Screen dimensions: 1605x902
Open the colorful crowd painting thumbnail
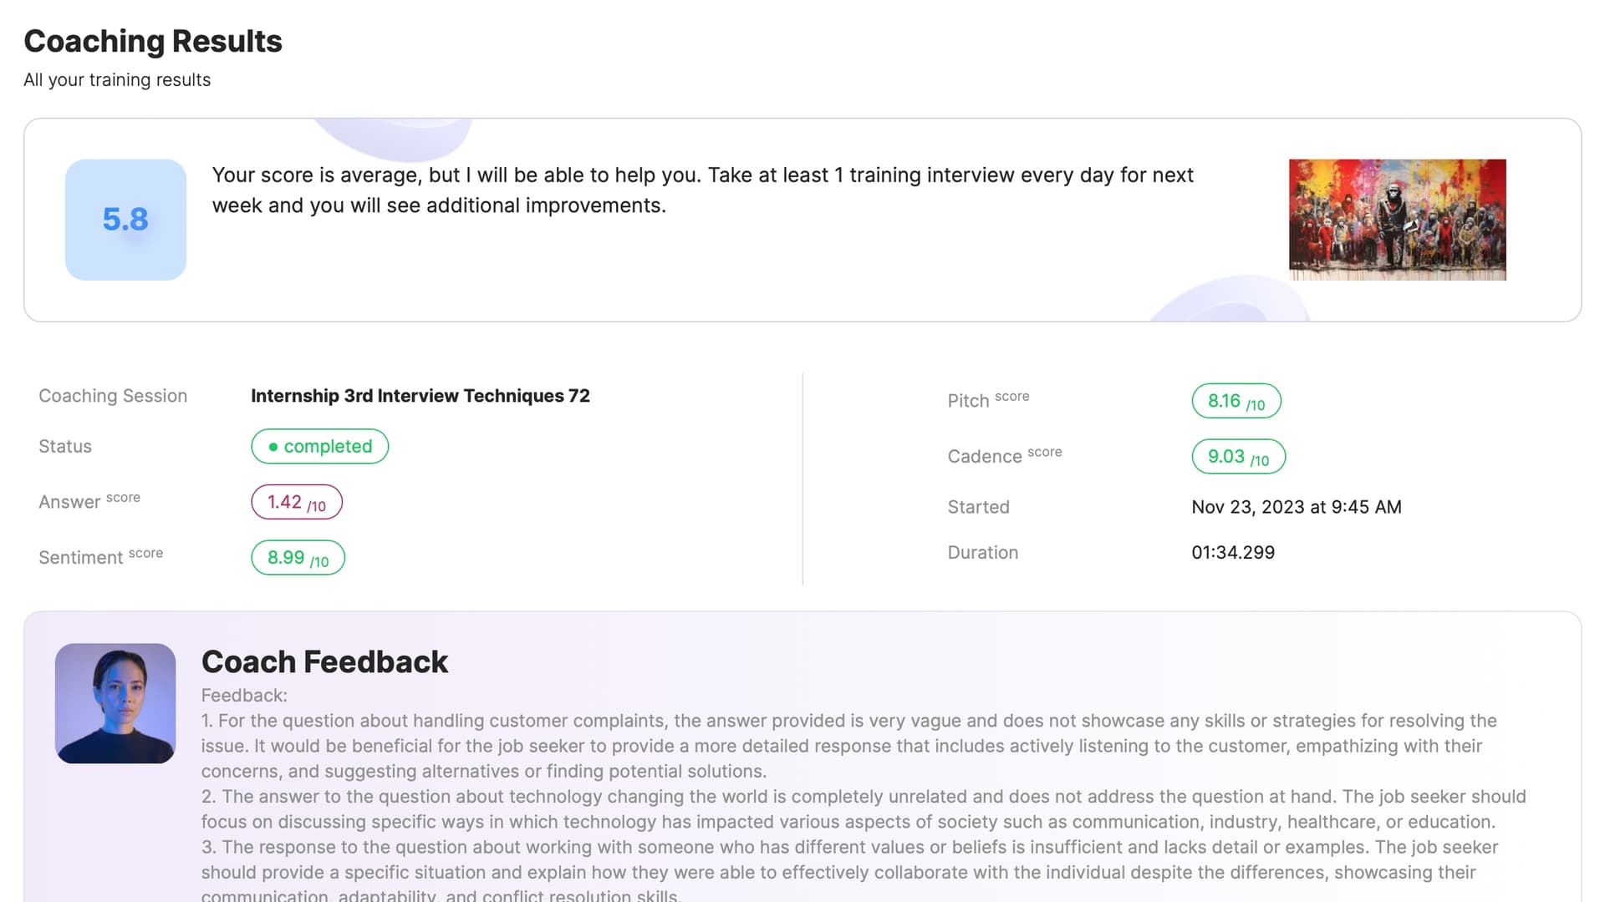tap(1397, 220)
